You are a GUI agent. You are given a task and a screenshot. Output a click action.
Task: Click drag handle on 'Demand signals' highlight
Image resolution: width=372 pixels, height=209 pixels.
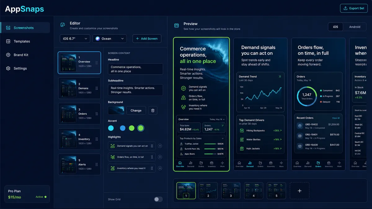[152, 146]
